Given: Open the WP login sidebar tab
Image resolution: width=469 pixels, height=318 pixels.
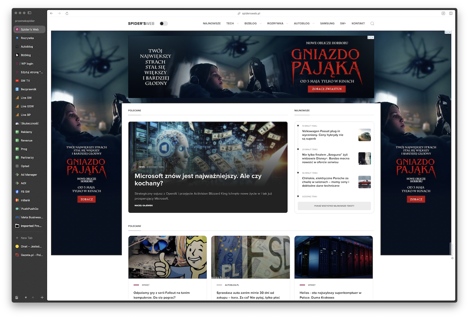Looking at the screenshot, I should pyautogui.click(x=29, y=64).
